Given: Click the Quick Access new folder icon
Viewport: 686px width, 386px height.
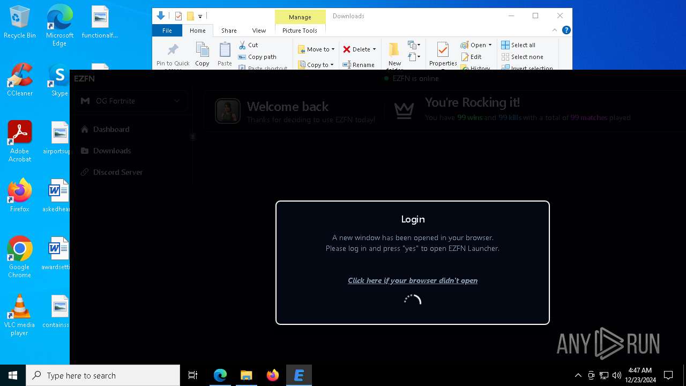Looking at the screenshot, I should pos(190,16).
